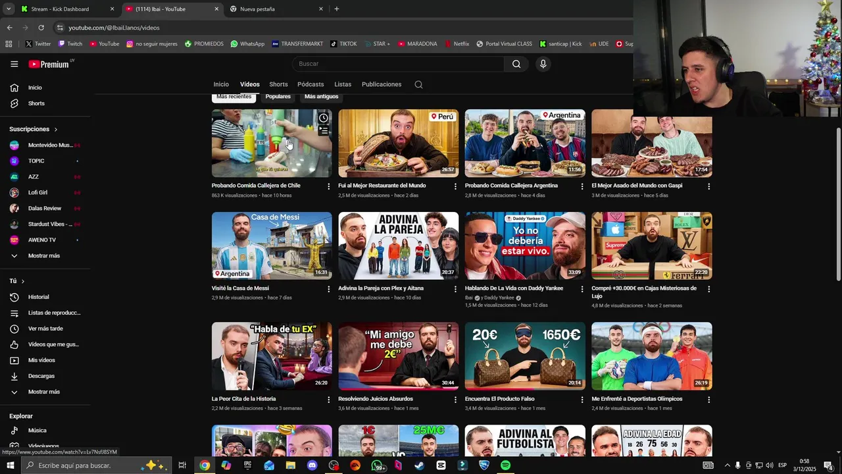Switch to the Inicio channel tab

pos(221,84)
